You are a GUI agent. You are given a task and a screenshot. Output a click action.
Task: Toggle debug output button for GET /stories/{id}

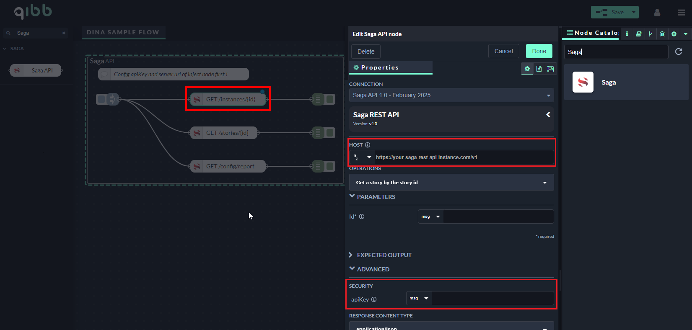[330, 133]
